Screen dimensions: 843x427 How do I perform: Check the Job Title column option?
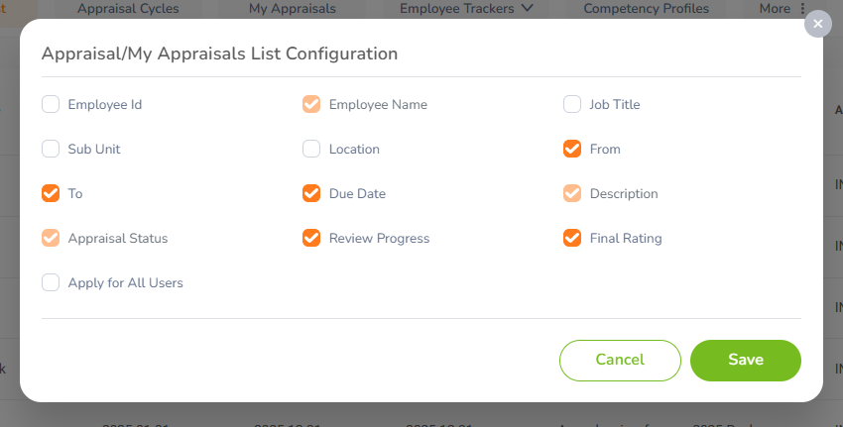(572, 104)
